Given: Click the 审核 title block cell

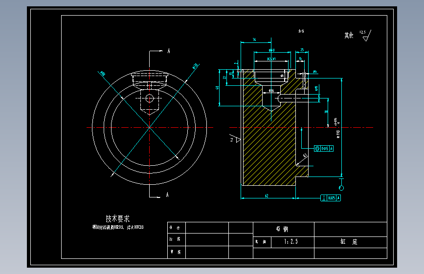Looking at the screenshot, I should (176, 252).
